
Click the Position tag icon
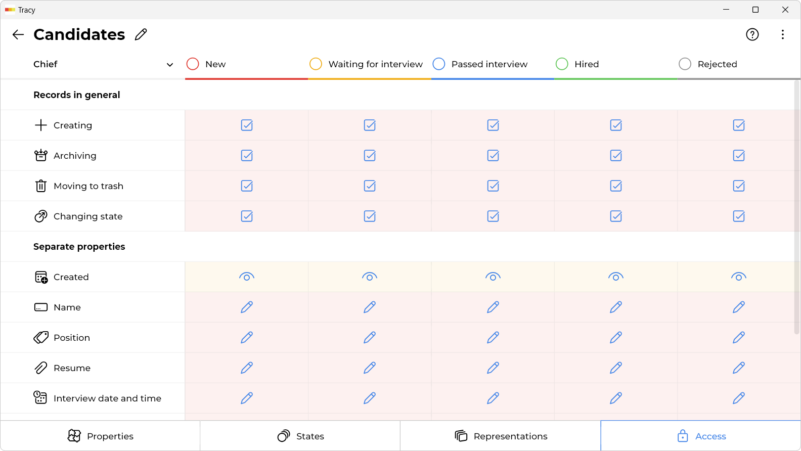pyautogui.click(x=41, y=338)
